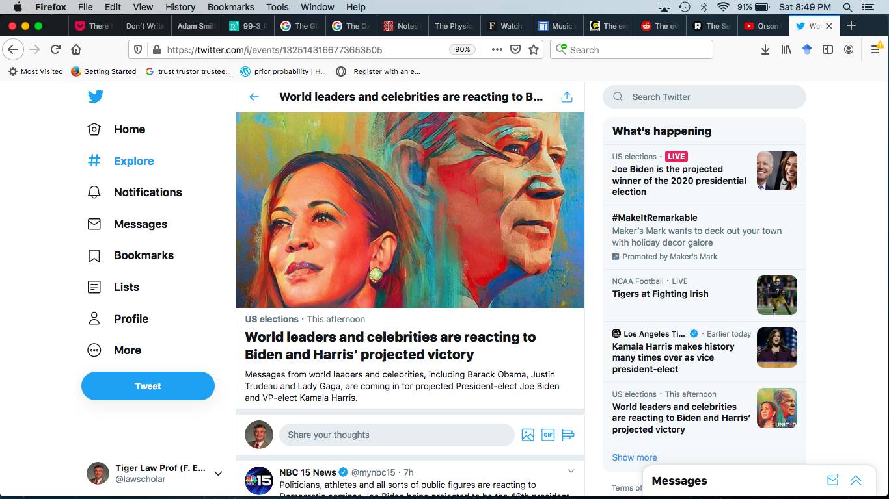Click the Search Twitter field
This screenshot has height=499, width=889.
tap(704, 97)
